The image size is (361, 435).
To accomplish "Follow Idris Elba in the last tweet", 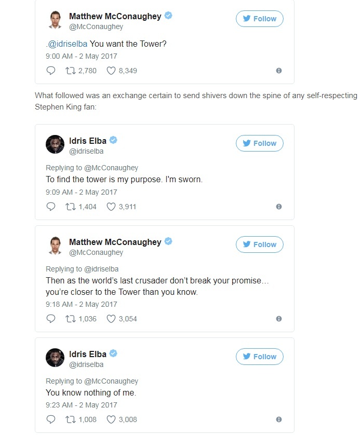I will (260, 357).
